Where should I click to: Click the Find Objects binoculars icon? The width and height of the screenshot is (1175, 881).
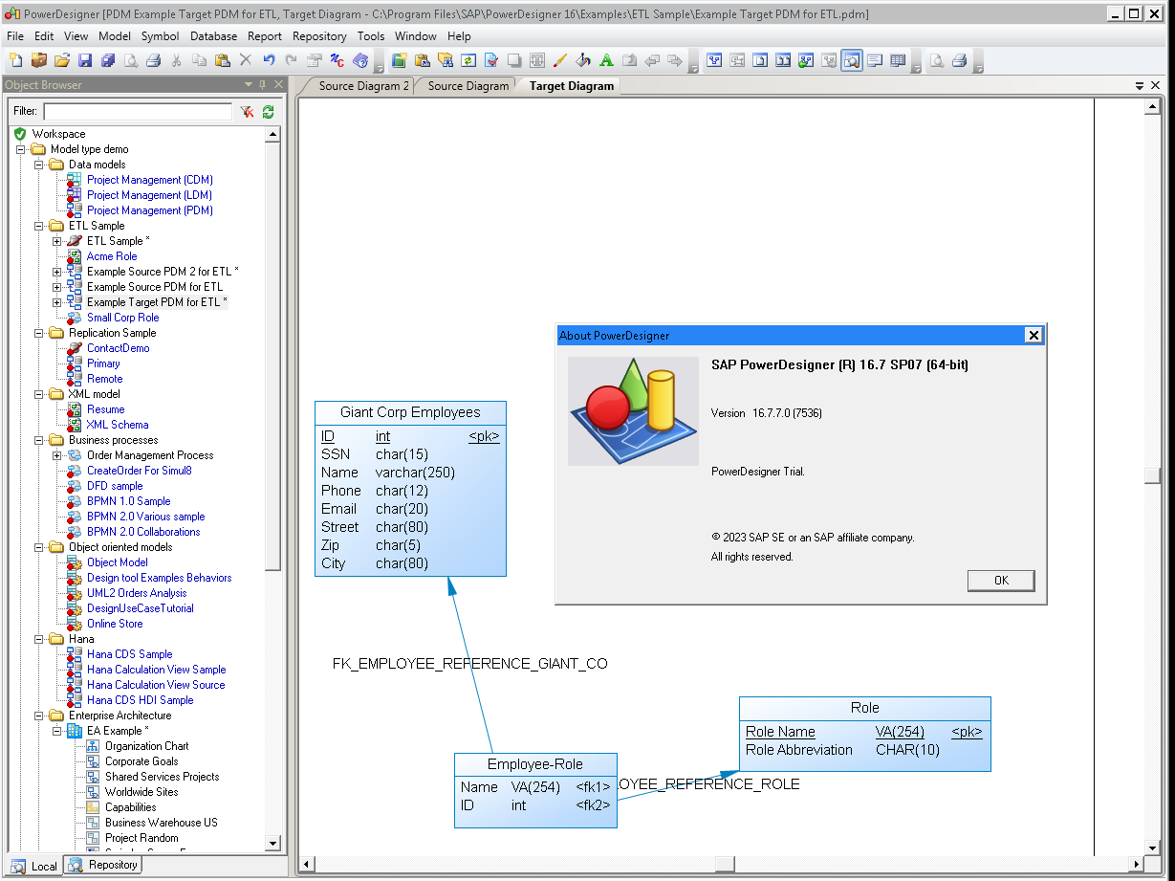click(446, 60)
